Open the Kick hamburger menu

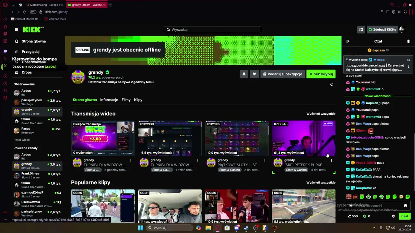17,29
